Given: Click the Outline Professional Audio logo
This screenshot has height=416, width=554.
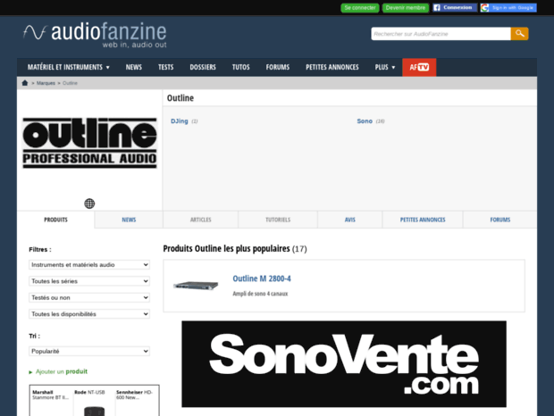Looking at the screenshot, I should pos(89,143).
